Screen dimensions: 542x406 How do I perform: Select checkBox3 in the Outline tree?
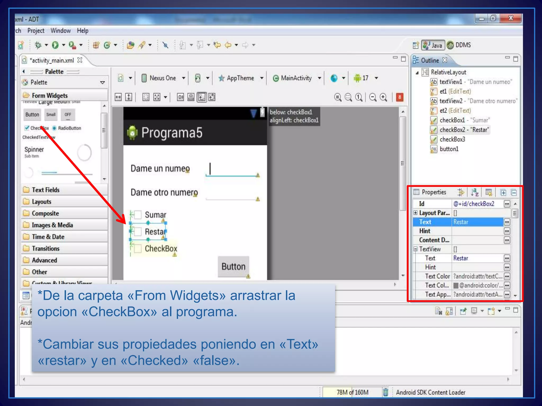[x=452, y=139]
